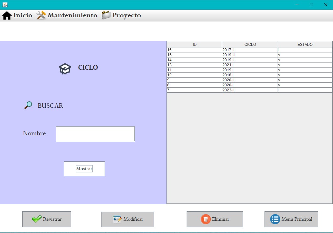Select the row with ID 11
Viewport: 333px width, 233px height.
click(249, 70)
